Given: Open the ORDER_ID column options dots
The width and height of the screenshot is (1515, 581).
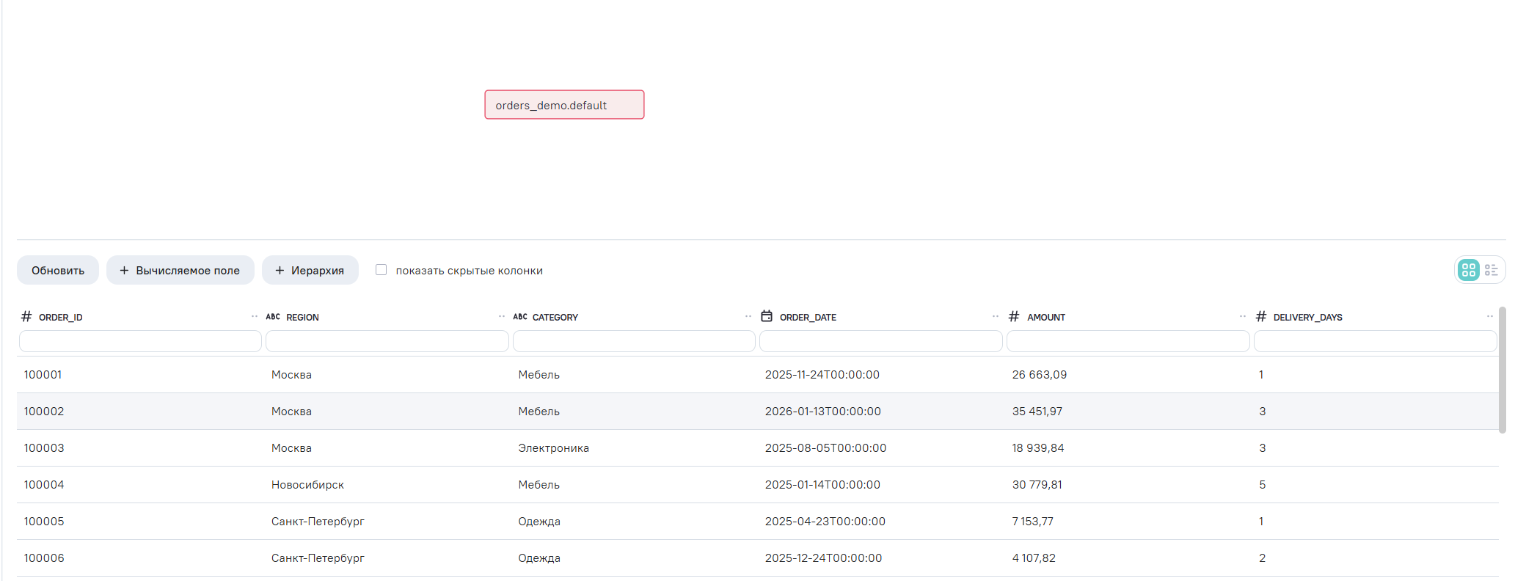Looking at the screenshot, I should tap(255, 316).
